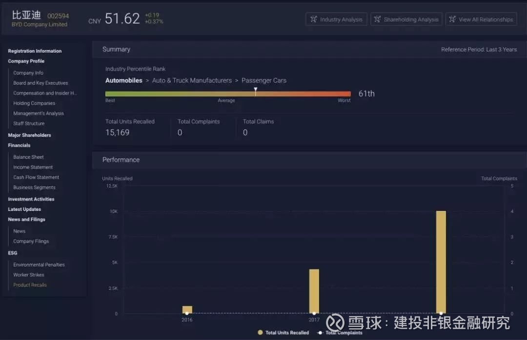Open Major Shareholders section
This screenshot has width=527, height=340.
30,135
